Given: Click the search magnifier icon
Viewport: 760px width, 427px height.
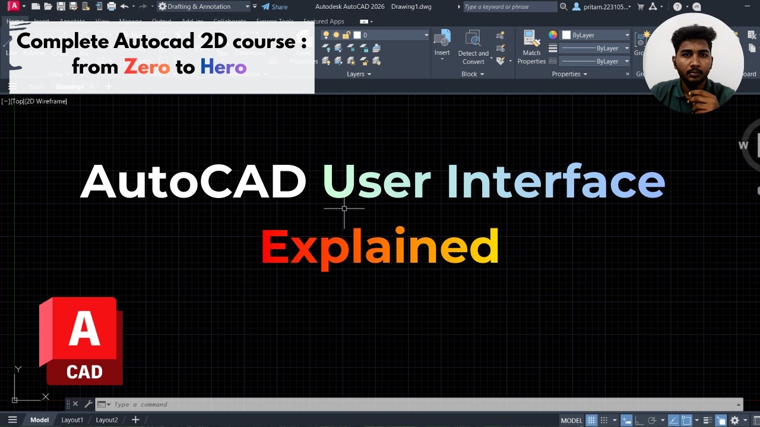Looking at the screenshot, I should click(x=563, y=7).
